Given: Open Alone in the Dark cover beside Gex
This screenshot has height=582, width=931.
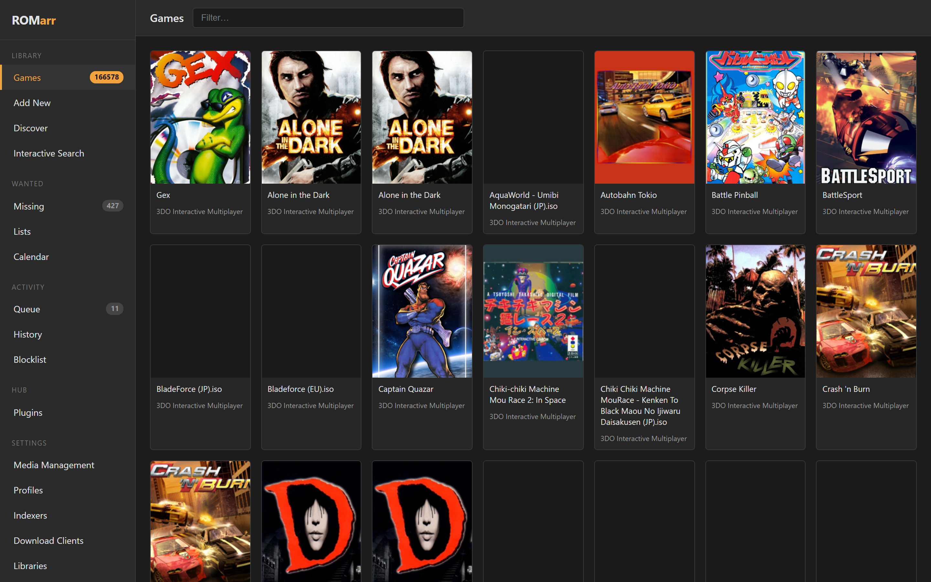Looking at the screenshot, I should point(311,117).
